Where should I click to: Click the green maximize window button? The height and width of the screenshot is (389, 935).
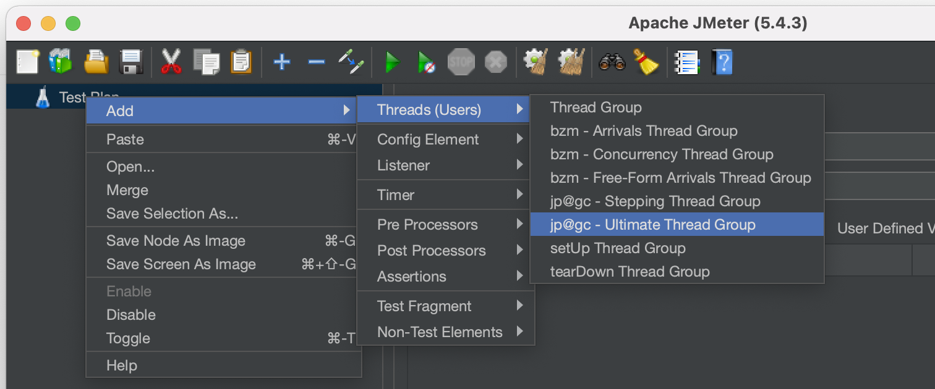coord(73,24)
